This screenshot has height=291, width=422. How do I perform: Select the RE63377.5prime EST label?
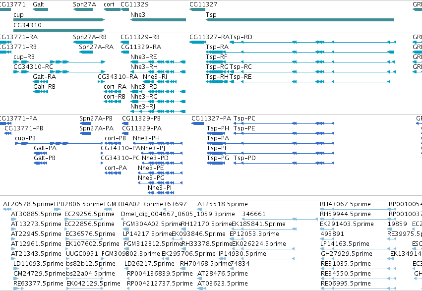point(38,284)
